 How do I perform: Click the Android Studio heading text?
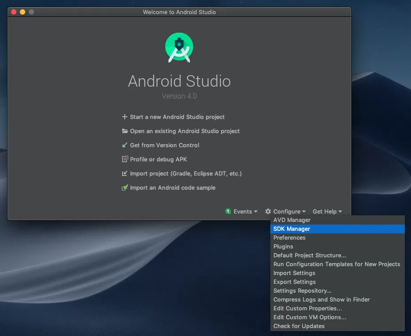[x=179, y=81]
